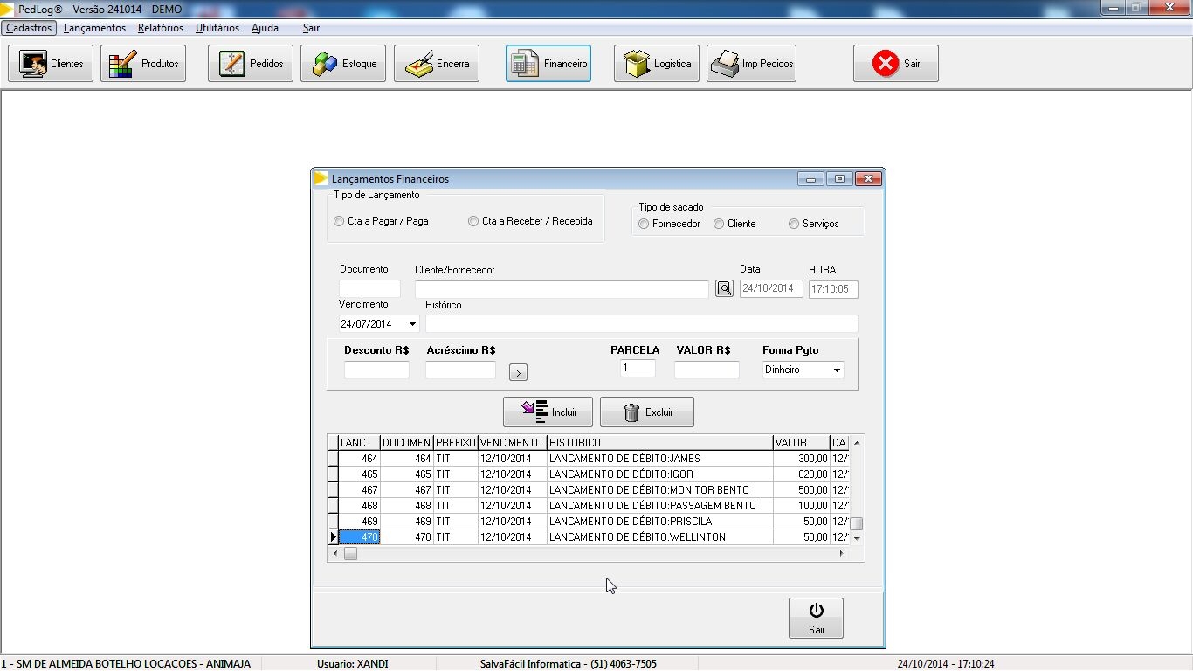Open the Relatórios menu

[161, 28]
